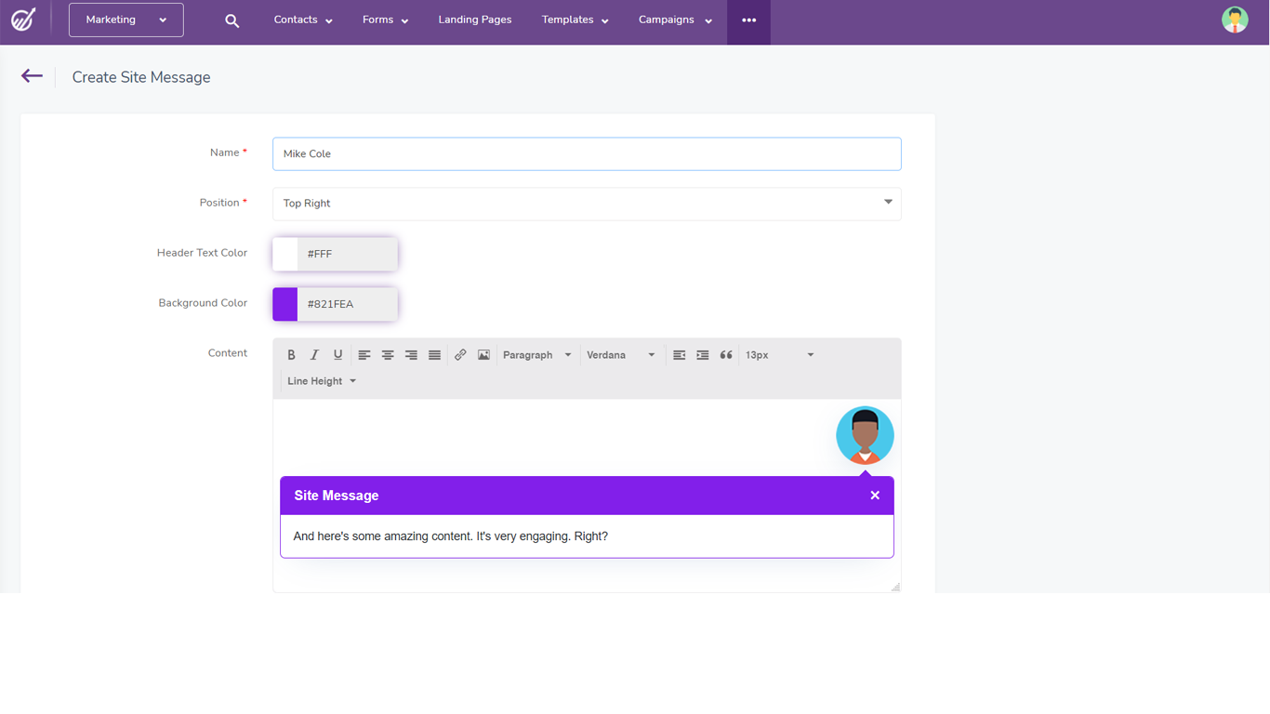Image resolution: width=1270 pixels, height=714 pixels.
Task: Insert a hyperlink in the content
Action: [459, 354]
